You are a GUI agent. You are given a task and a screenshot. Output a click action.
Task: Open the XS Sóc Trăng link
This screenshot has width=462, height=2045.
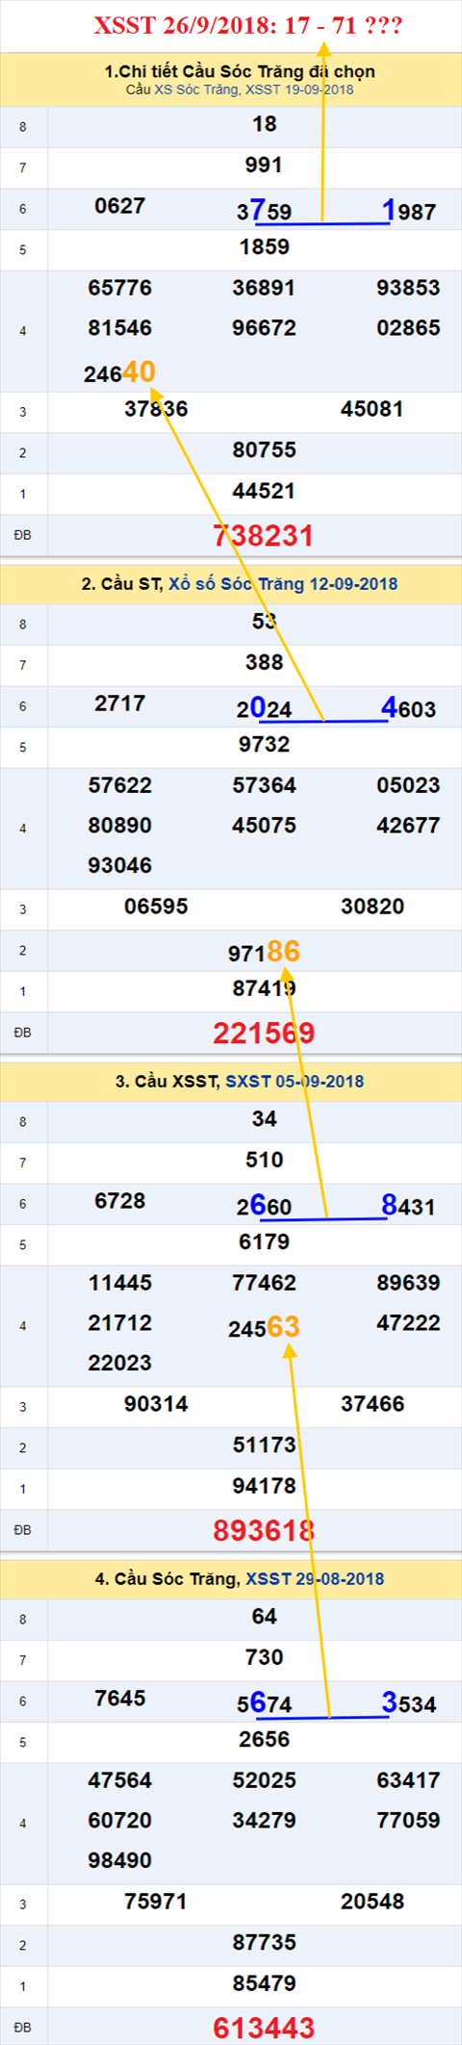(197, 89)
